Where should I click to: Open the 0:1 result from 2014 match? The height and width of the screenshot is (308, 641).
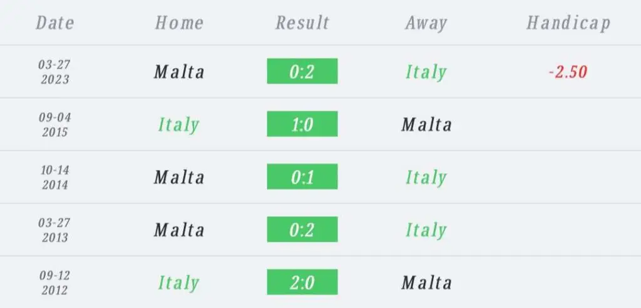302,177
